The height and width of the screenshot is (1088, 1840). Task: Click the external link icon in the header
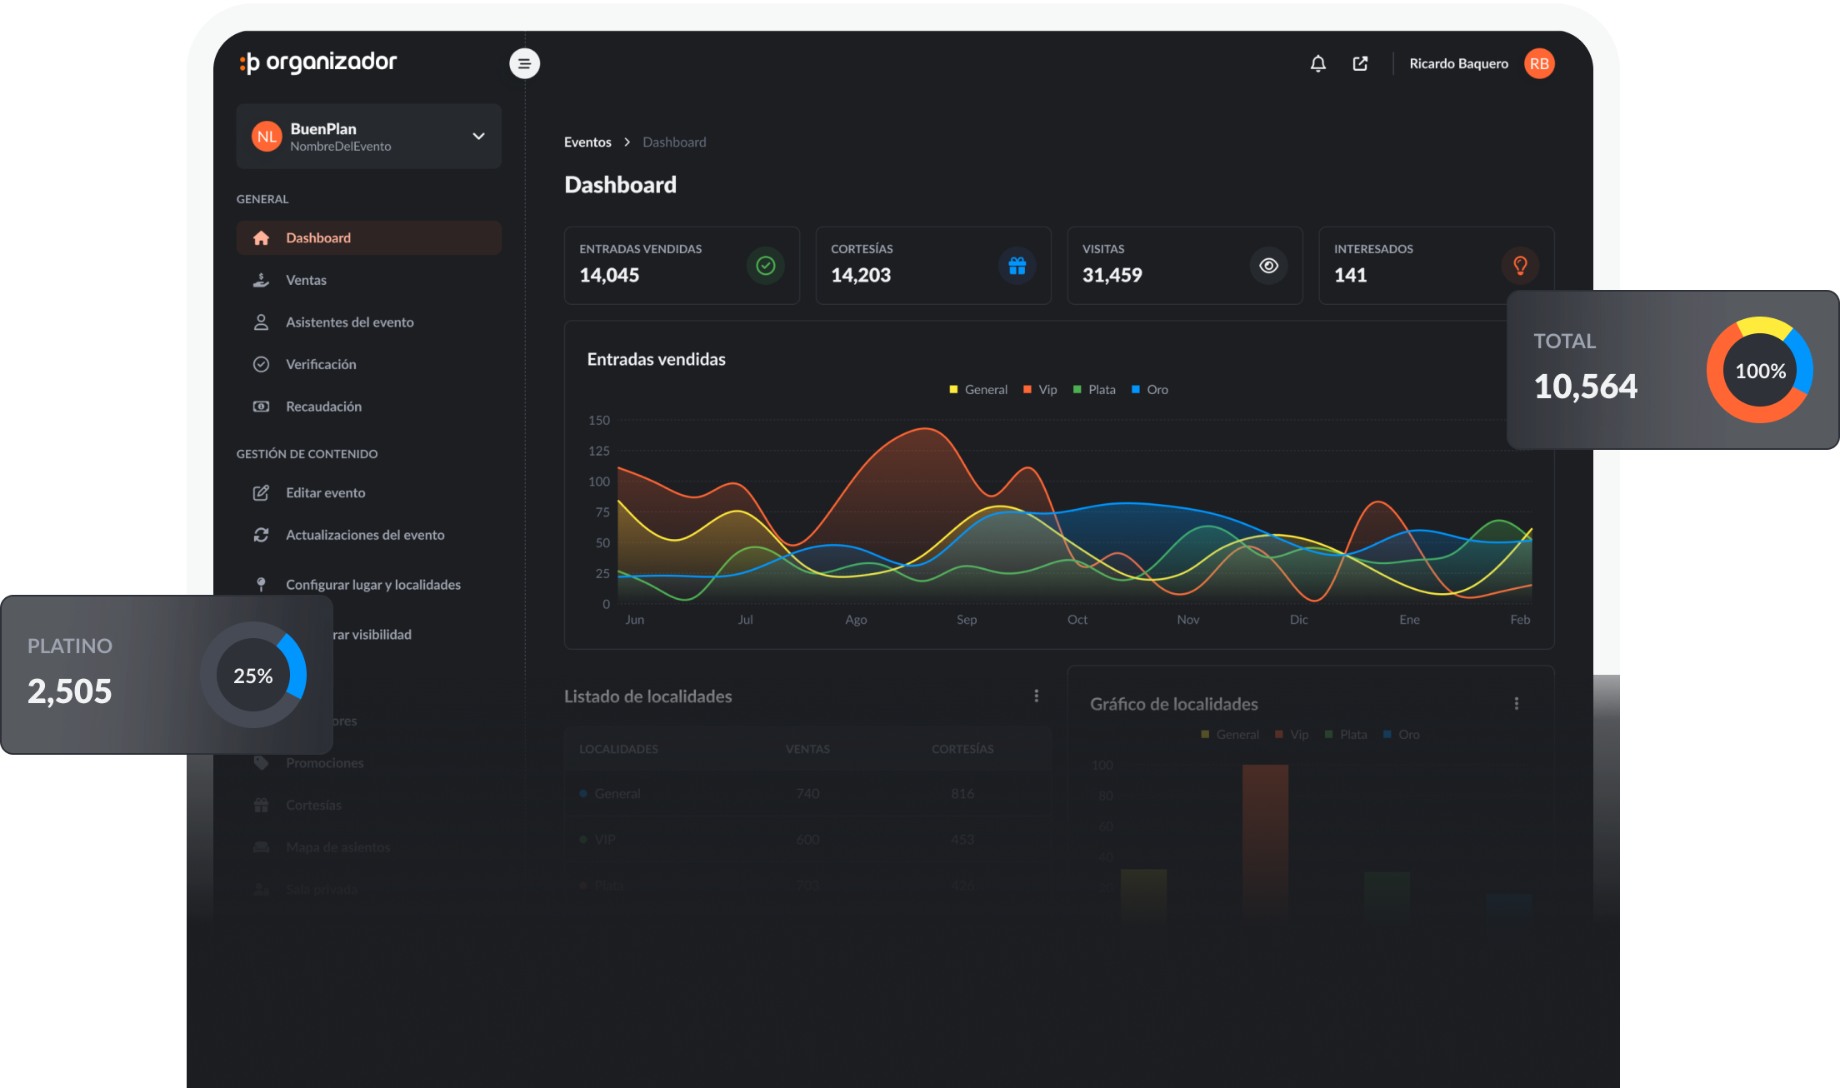1360,62
